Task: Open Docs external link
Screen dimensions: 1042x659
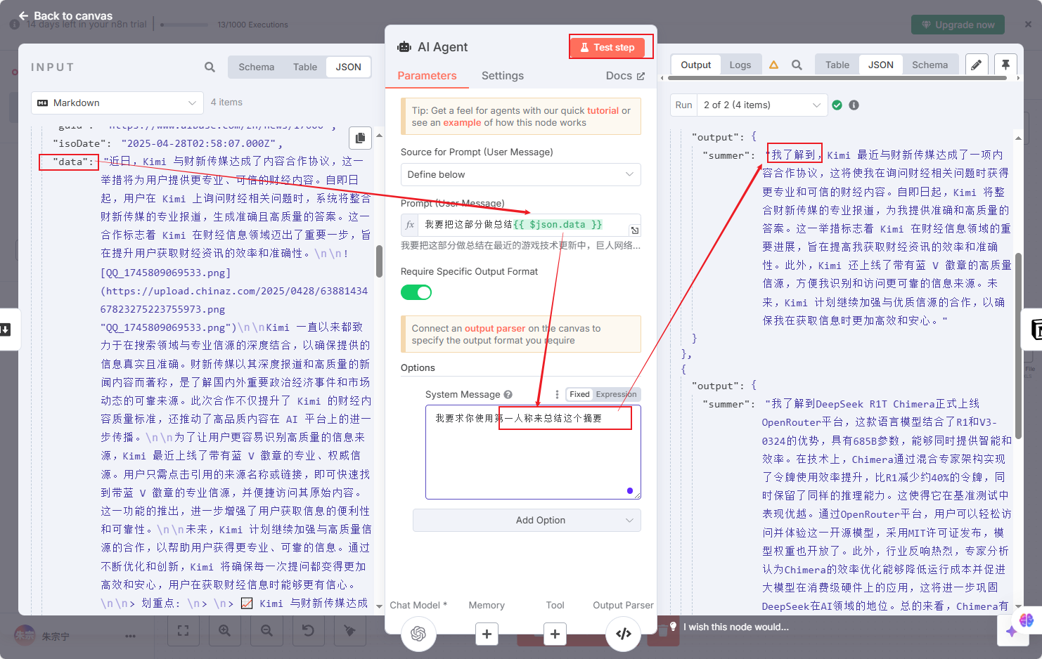Action: (x=625, y=76)
